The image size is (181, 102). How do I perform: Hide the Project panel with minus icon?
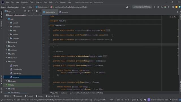tap(40, 11)
